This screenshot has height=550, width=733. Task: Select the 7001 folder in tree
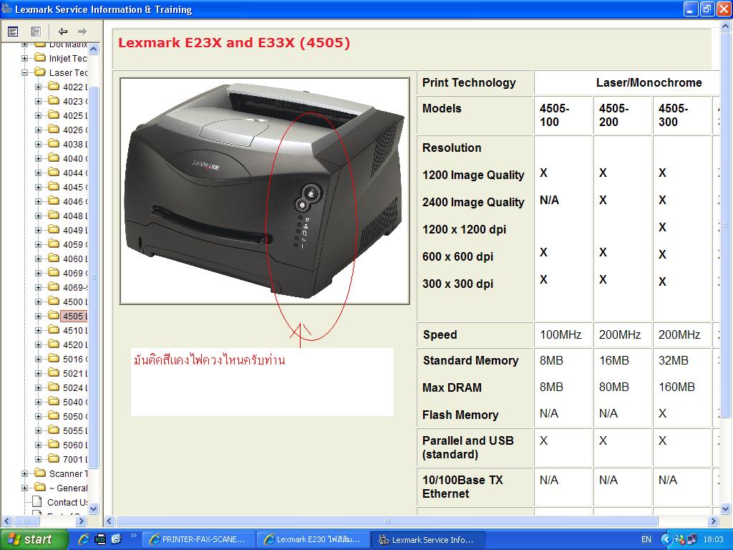[68, 459]
